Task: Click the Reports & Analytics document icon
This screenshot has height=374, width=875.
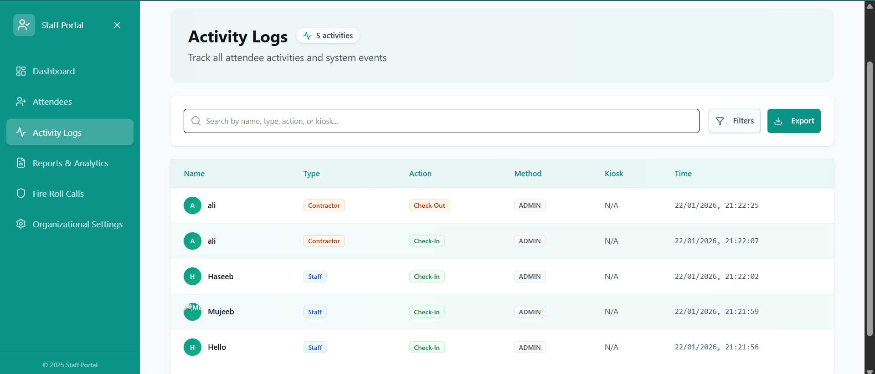Action: coord(21,163)
